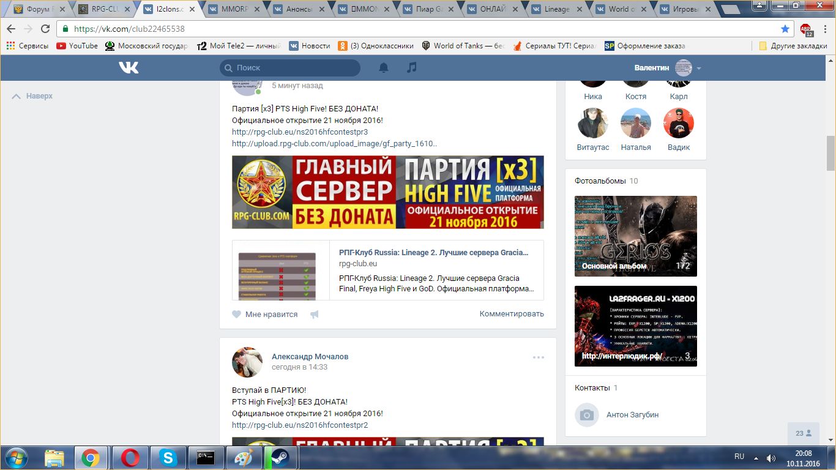Click the VK logo home icon
Viewport: 836px width, 470px height.
pos(129,68)
